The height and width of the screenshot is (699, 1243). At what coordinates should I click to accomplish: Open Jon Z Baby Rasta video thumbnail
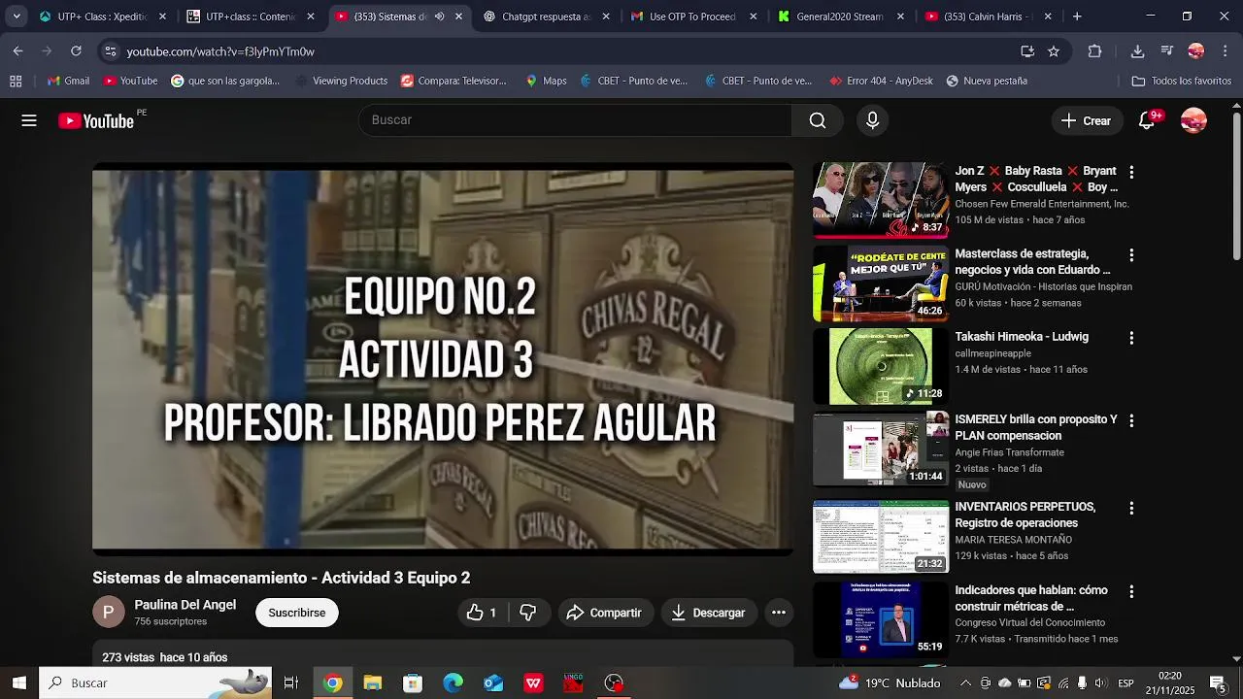click(881, 200)
